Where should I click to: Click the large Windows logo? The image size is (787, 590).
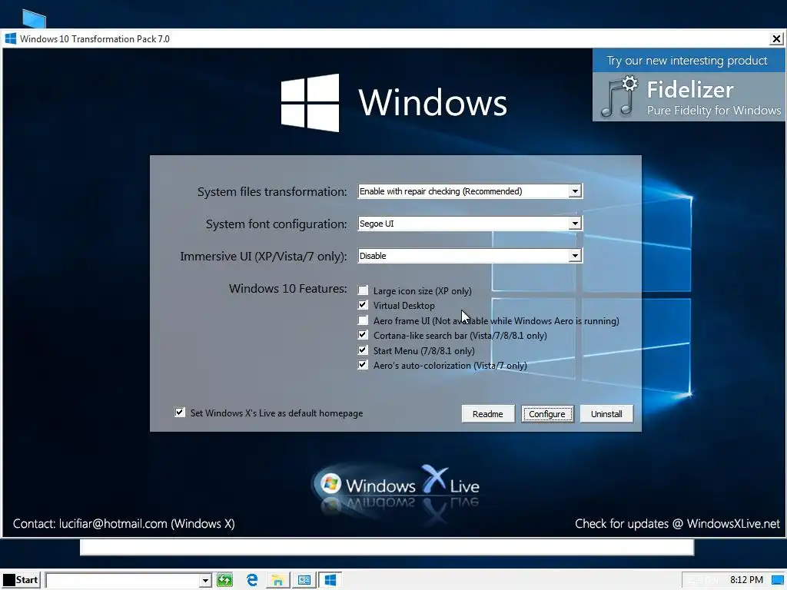click(x=310, y=103)
